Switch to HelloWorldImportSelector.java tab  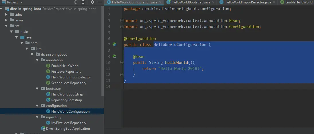pos(248,2)
